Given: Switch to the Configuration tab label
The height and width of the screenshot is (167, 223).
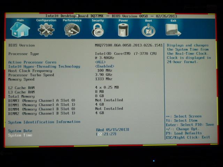Looking at the screenshot, I should 46,20.
